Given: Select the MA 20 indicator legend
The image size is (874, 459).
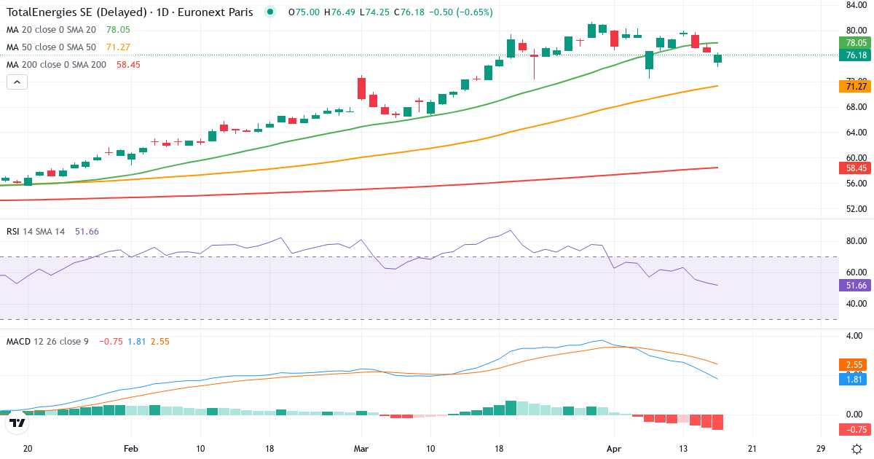Looking at the screenshot, I should pos(51,30).
